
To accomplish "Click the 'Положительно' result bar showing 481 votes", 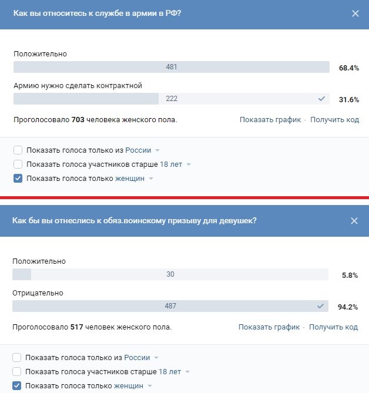I will point(171,67).
